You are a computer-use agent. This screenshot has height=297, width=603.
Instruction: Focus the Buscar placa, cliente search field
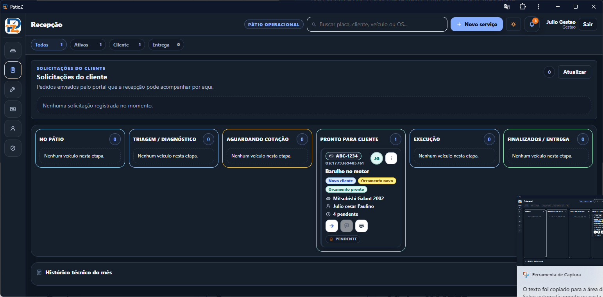coord(377,24)
